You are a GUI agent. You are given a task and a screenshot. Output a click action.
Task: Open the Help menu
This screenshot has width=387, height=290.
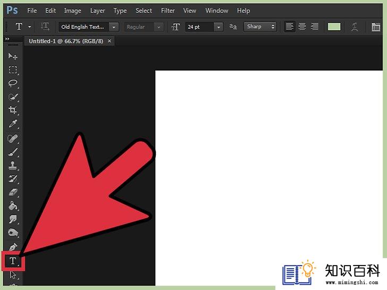(243, 11)
